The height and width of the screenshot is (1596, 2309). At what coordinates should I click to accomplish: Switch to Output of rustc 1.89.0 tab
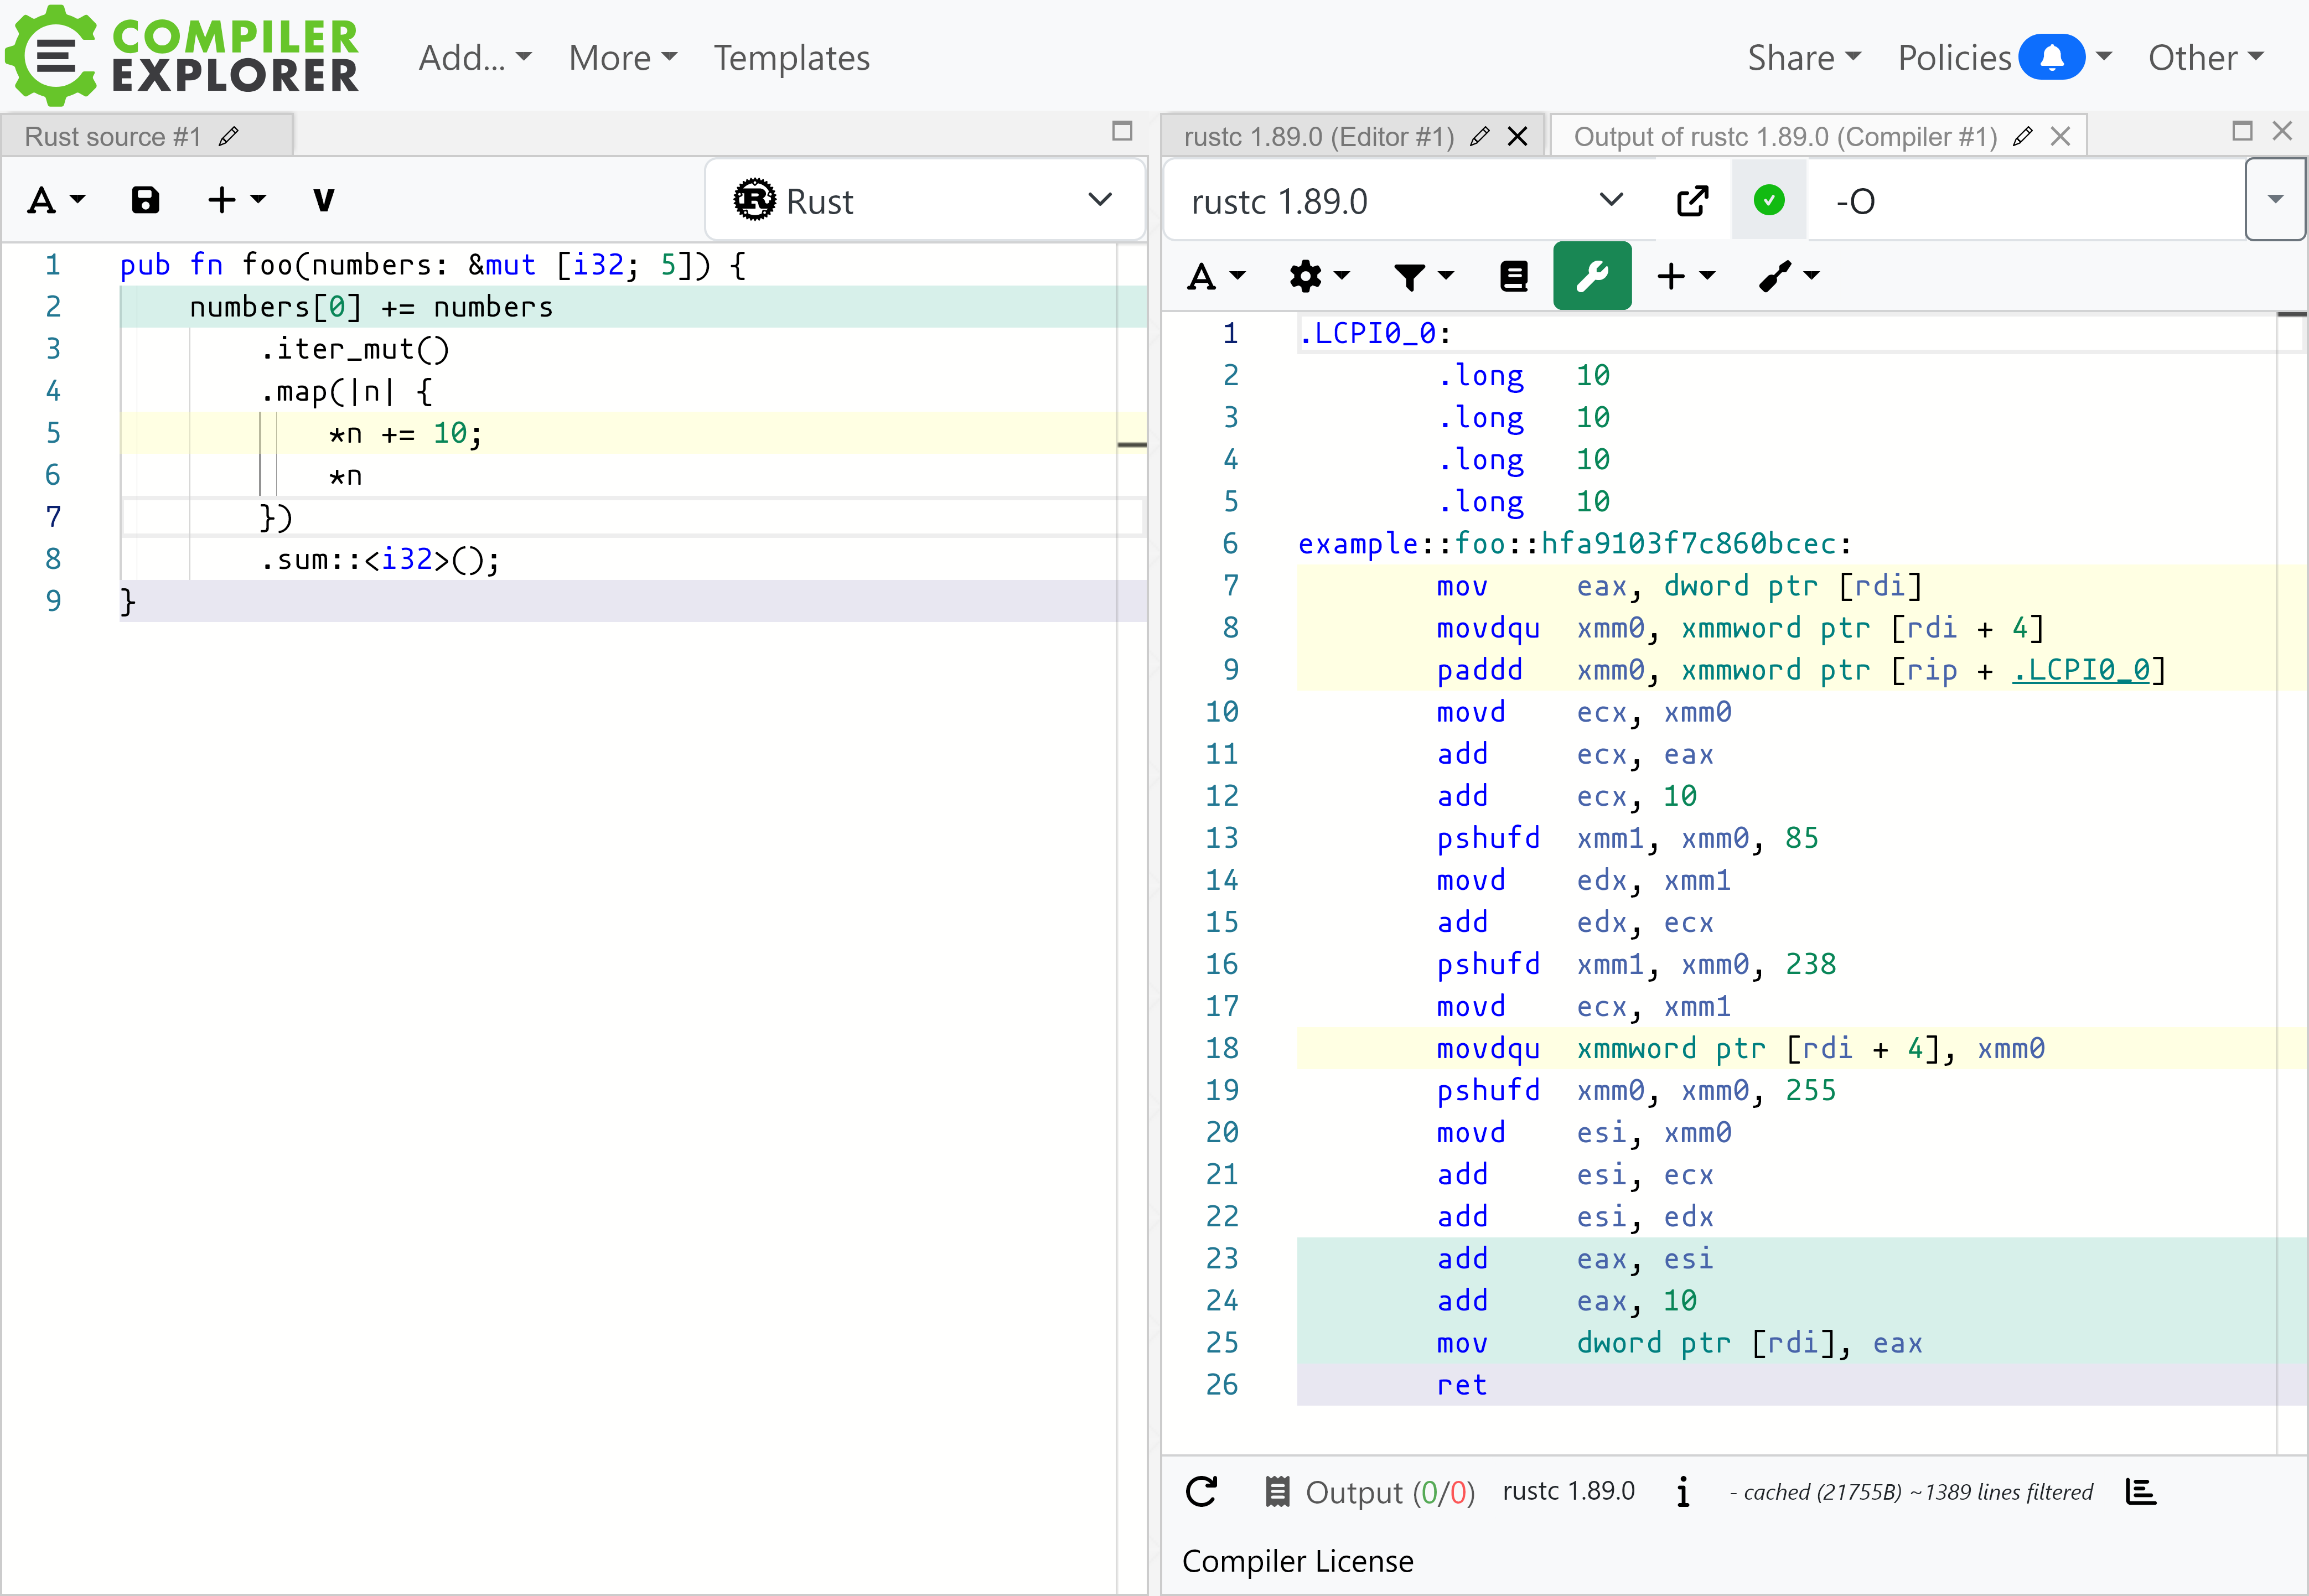tap(1784, 136)
